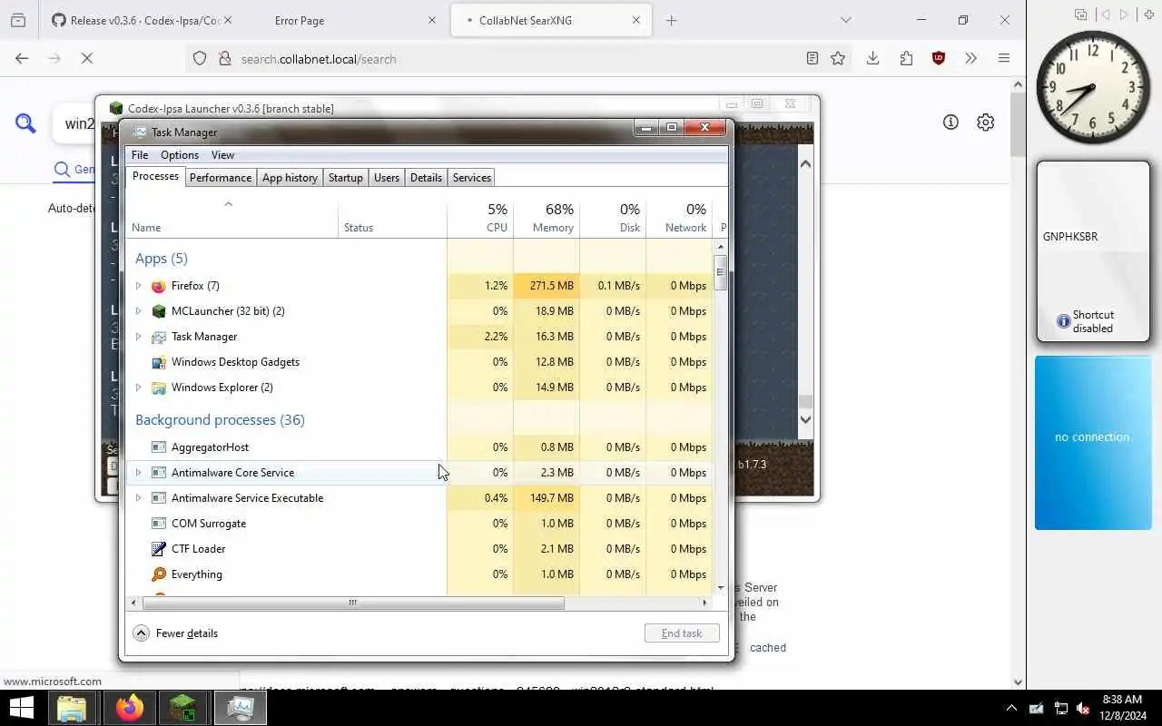Click the Firefox address bar URL
1162x726 pixels.
tap(319, 59)
